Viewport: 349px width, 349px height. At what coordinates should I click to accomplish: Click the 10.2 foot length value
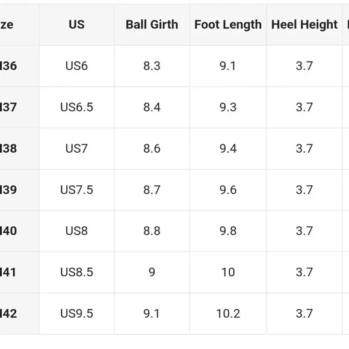click(228, 313)
